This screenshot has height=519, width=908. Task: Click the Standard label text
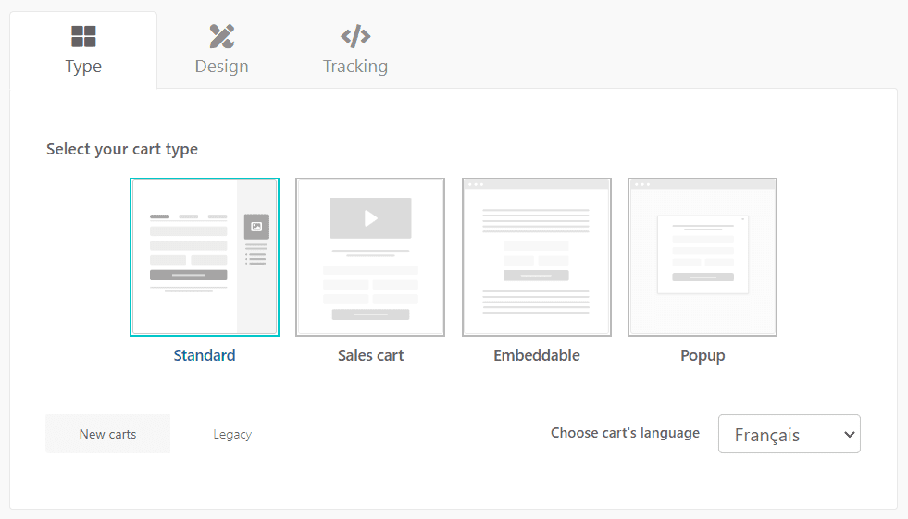[x=205, y=355]
